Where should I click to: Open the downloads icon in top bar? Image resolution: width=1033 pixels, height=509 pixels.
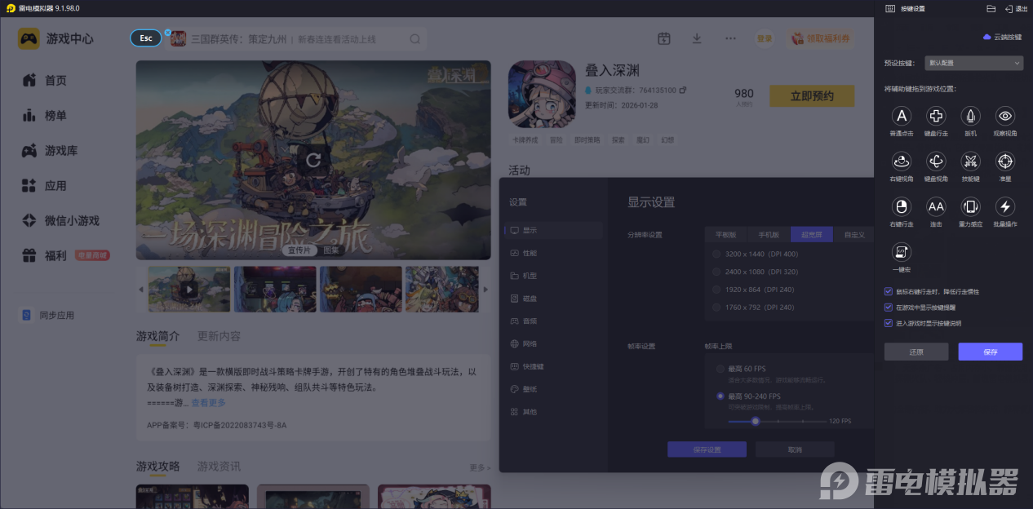coord(697,38)
